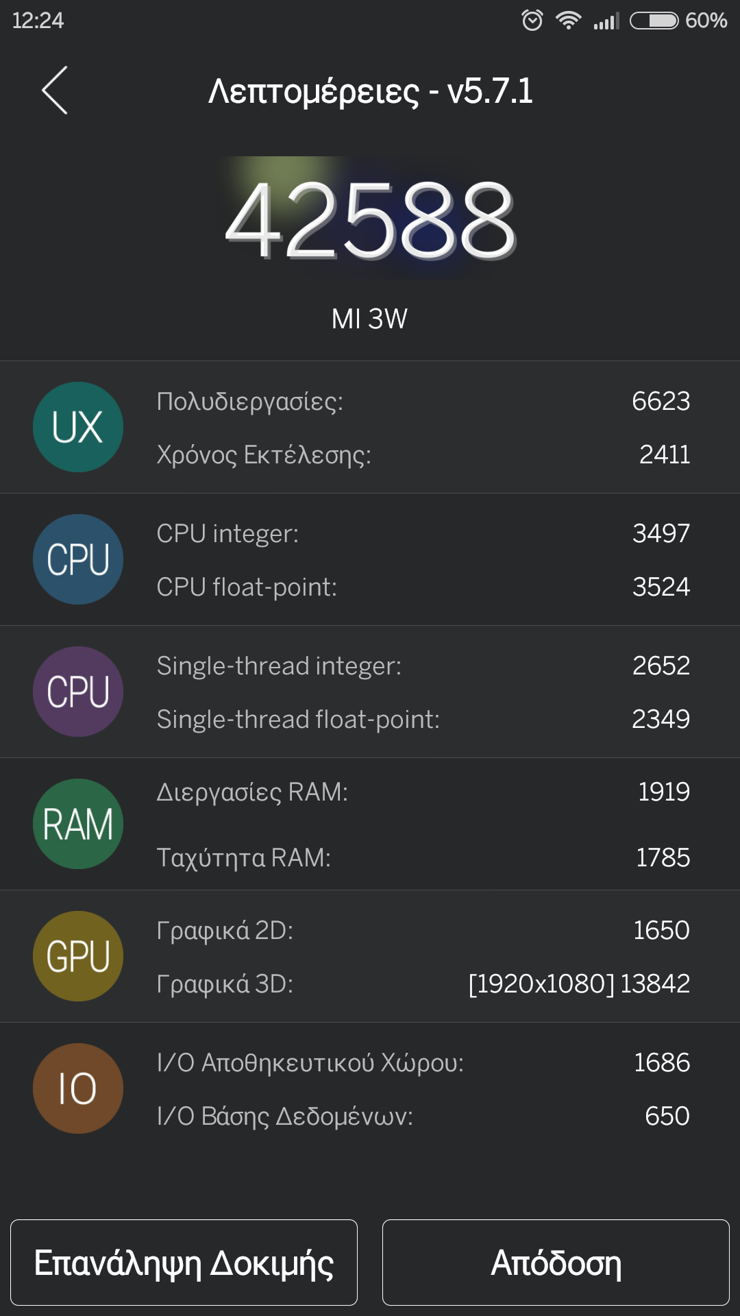
Task: Tap the teal UX category icon
Action: coord(78,427)
